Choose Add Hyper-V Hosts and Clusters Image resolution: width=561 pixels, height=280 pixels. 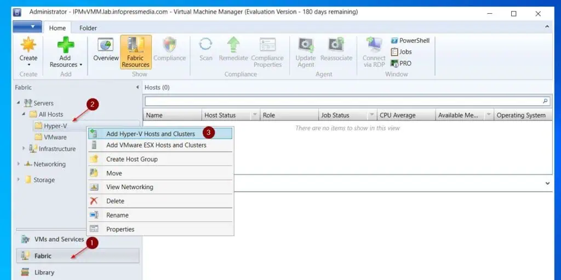(x=161, y=134)
